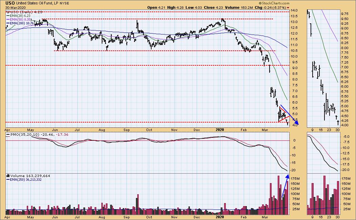Click the 'United States Oil Fund, LP' name

(37, 3)
